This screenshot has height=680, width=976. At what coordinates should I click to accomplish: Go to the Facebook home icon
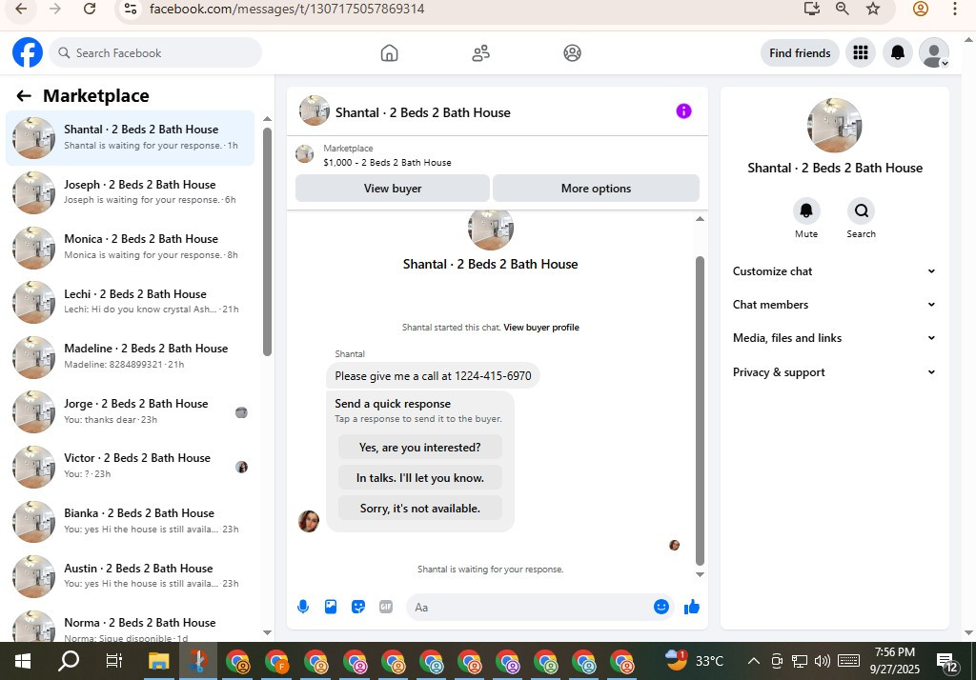click(x=389, y=53)
